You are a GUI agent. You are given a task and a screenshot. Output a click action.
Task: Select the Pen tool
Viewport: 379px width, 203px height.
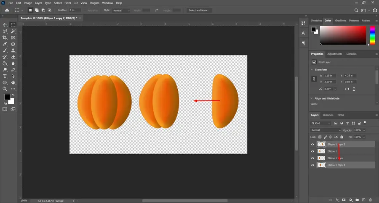pos(13,70)
